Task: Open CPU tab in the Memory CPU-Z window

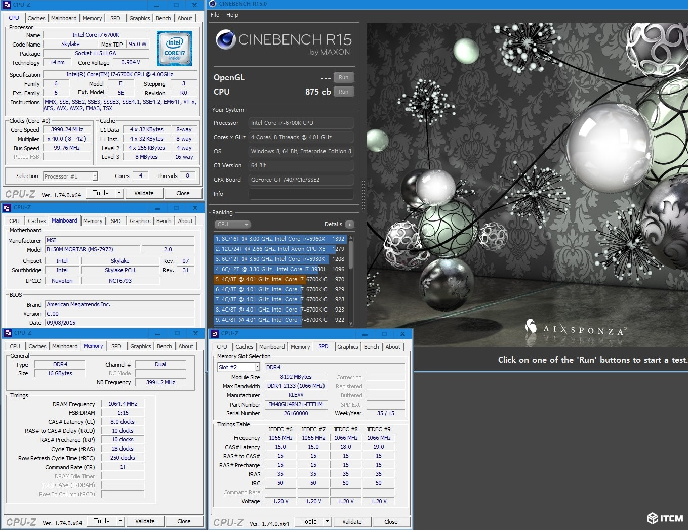Action: point(15,346)
